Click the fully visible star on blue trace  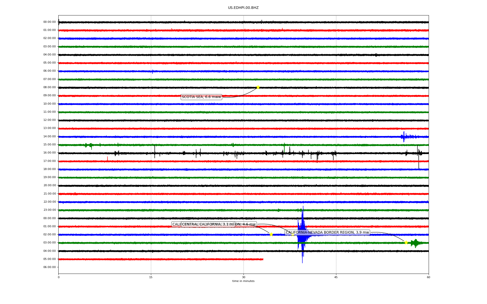tap(271, 234)
